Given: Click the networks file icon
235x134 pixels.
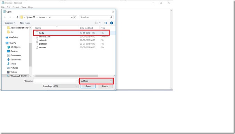Looking at the screenshot, I should tap(37, 40).
